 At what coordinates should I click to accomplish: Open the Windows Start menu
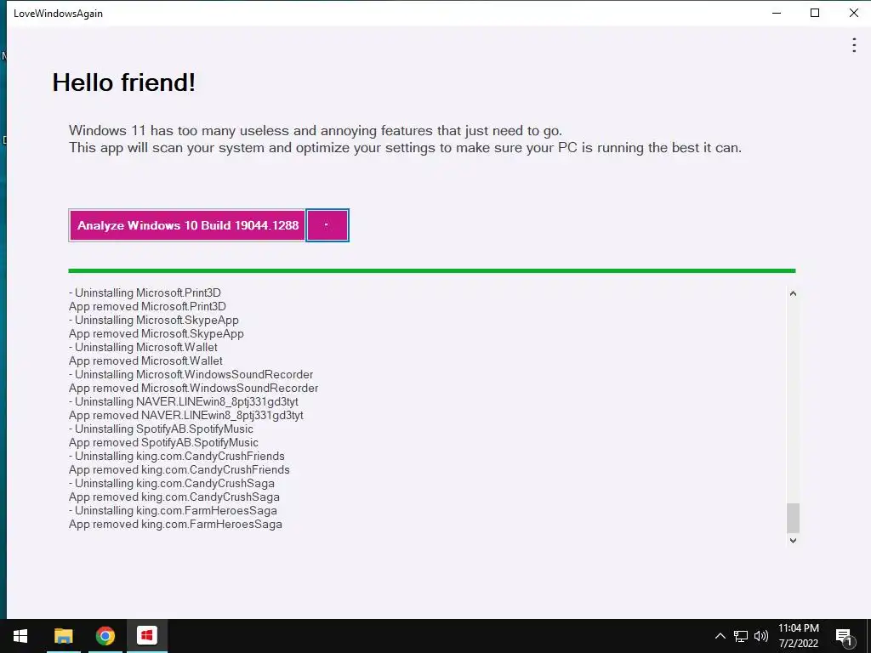(x=20, y=636)
